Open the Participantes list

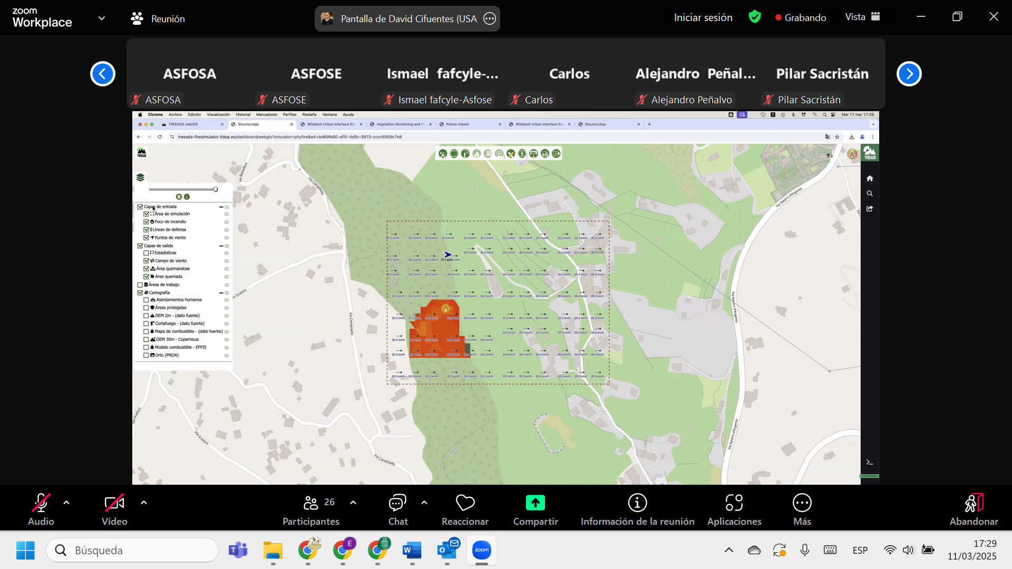point(311,503)
